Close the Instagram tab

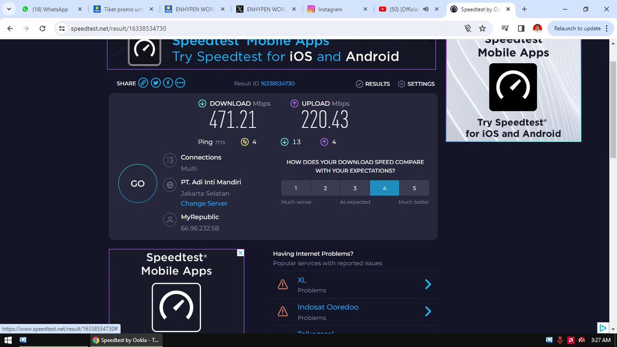[365, 9]
